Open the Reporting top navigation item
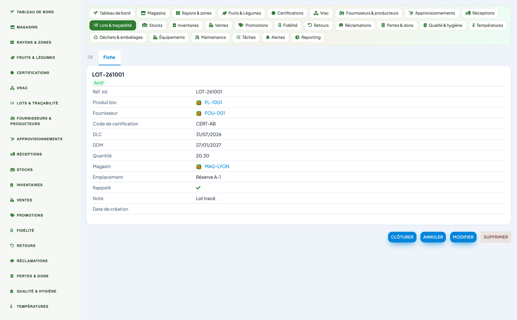 308,38
